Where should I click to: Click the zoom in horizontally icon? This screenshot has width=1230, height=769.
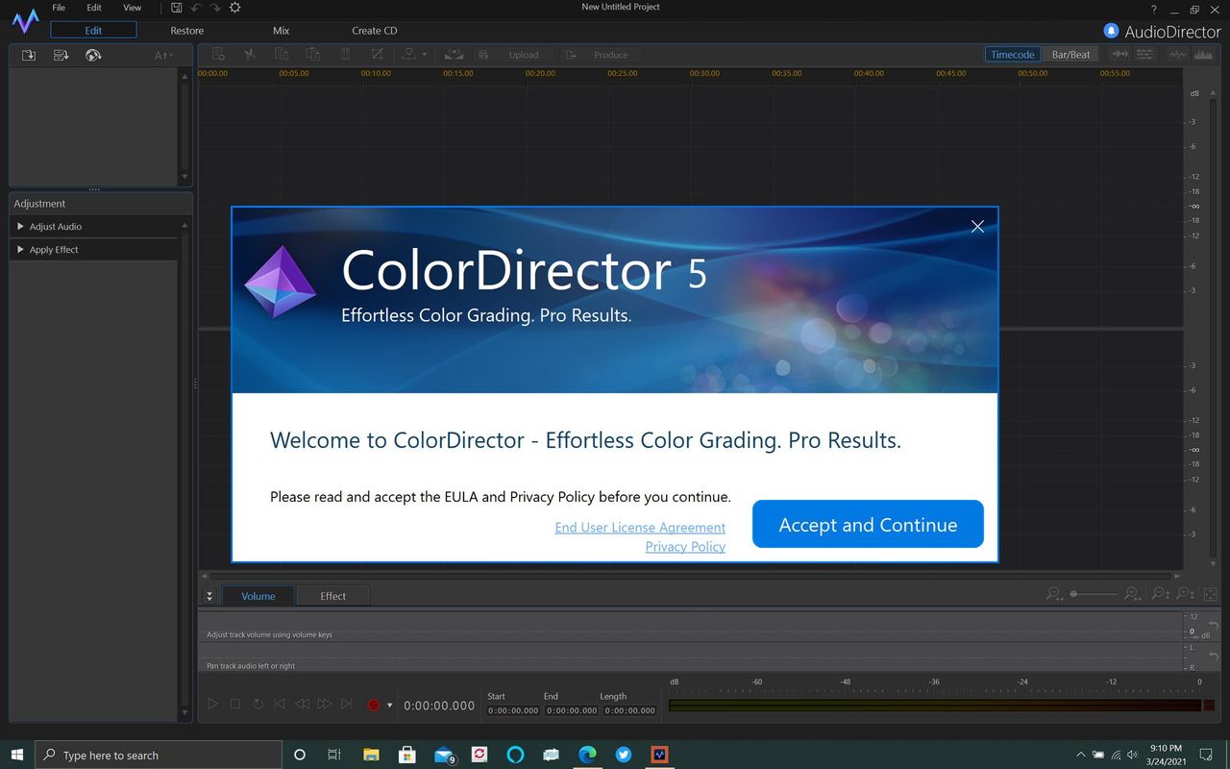click(x=1133, y=594)
